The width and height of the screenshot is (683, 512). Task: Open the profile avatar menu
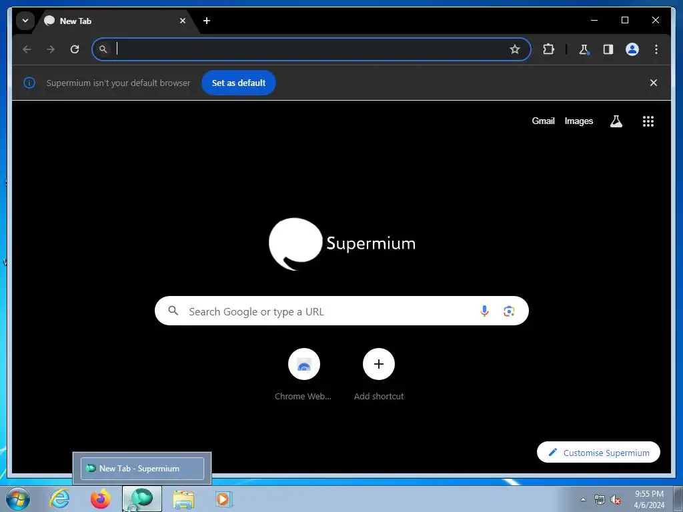click(x=632, y=49)
